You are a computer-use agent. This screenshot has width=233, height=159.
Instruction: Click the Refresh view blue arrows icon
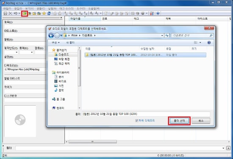49,14
